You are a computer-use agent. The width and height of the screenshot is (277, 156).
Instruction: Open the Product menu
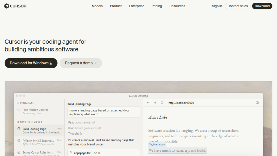click(116, 6)
